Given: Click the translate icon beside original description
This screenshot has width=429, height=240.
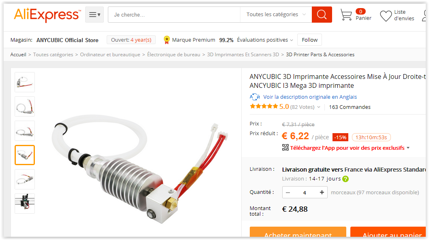Looking at the screenshot, I should tap(255, 97).
